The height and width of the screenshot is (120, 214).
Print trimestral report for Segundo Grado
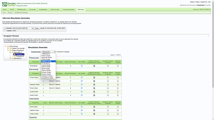point(94,84)
